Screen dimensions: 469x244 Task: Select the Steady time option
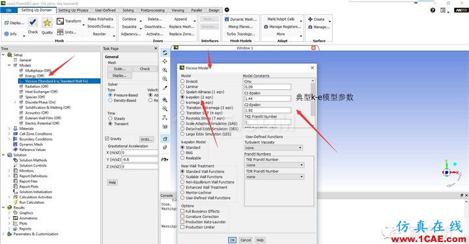coord(110,118)
